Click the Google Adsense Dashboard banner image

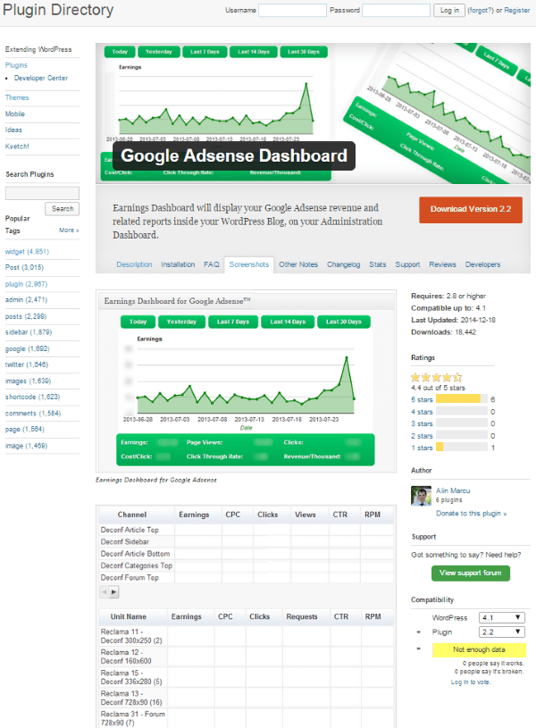coord(313,113)
